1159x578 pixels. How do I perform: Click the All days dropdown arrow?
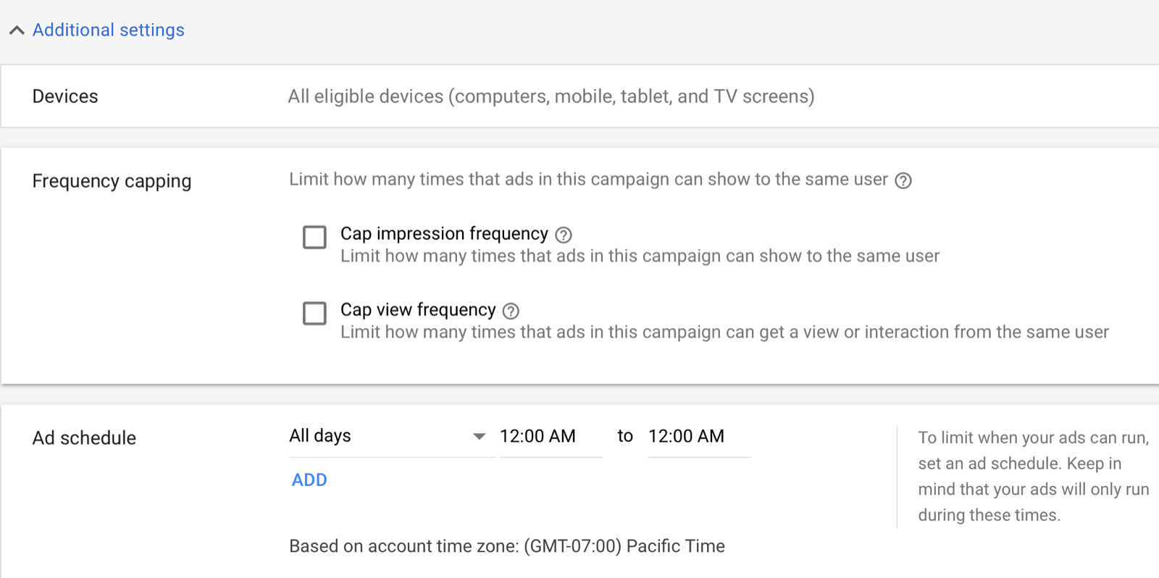479,437
